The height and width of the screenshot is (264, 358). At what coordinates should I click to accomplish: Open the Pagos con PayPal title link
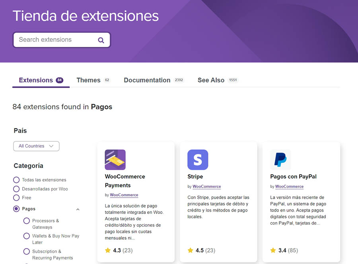pos(293,177)
